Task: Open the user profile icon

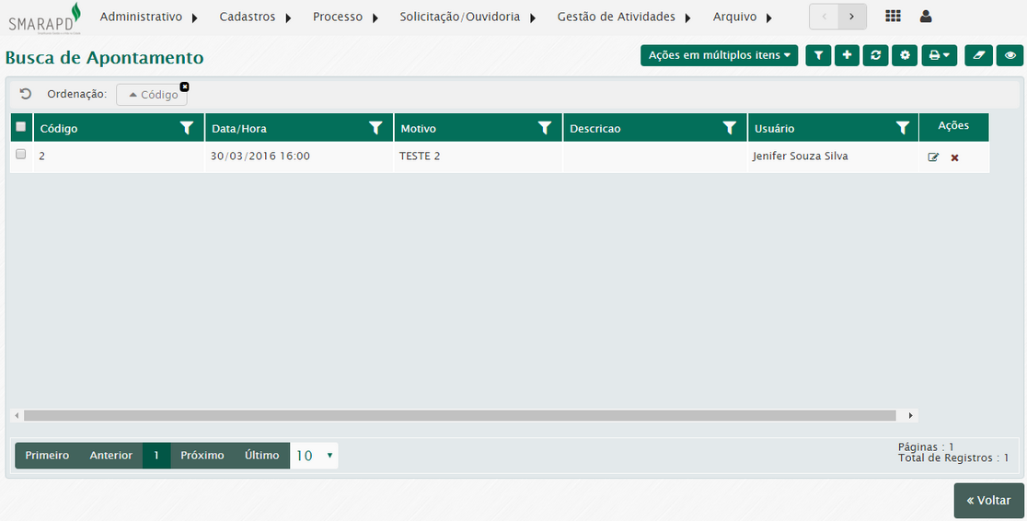Action: [x=926, y=17]
